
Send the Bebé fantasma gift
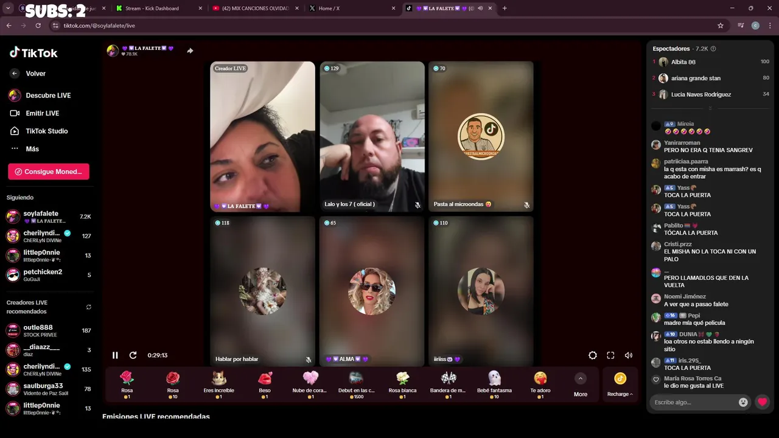pos(494,385)
